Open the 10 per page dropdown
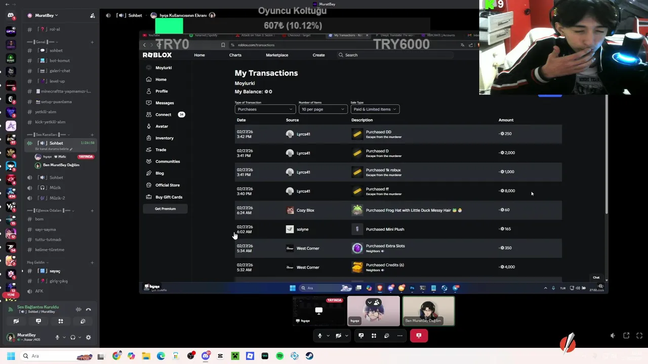This screenshot has height=364, width=648. (x=322, y=109)
